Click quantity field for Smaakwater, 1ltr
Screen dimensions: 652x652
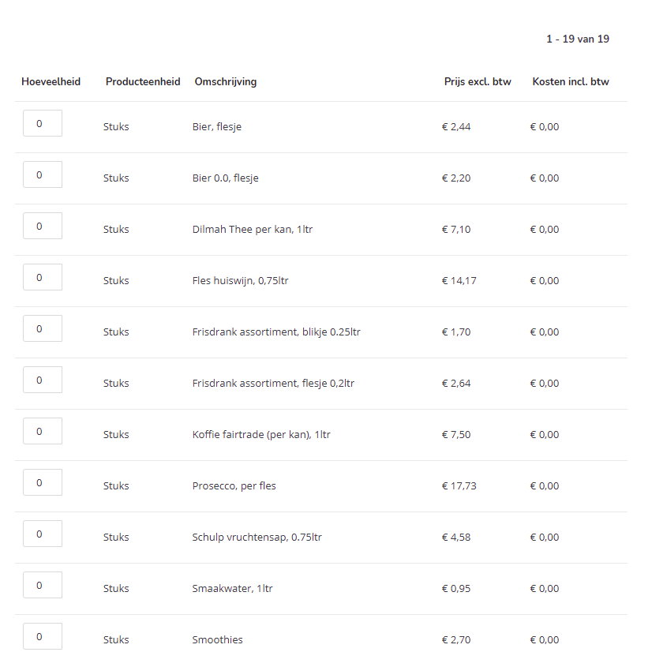tap(43, 585)
